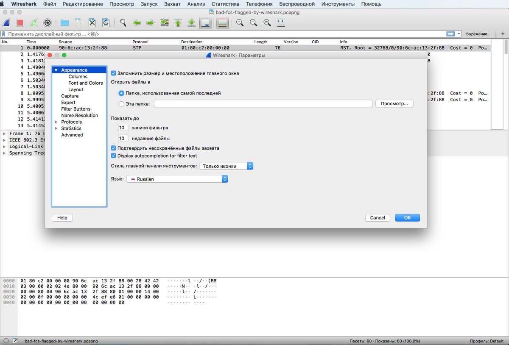The image size is (509, 345).
Task: Apply the display filter arrow button
Action: pyautogui.click(x=450, y=33)
